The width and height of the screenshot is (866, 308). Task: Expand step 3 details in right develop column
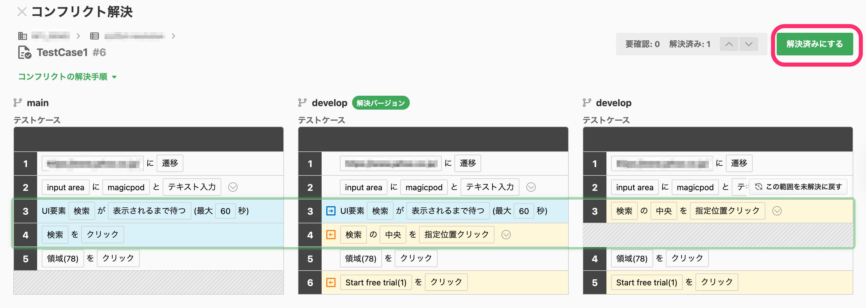[x=777, y=211]
